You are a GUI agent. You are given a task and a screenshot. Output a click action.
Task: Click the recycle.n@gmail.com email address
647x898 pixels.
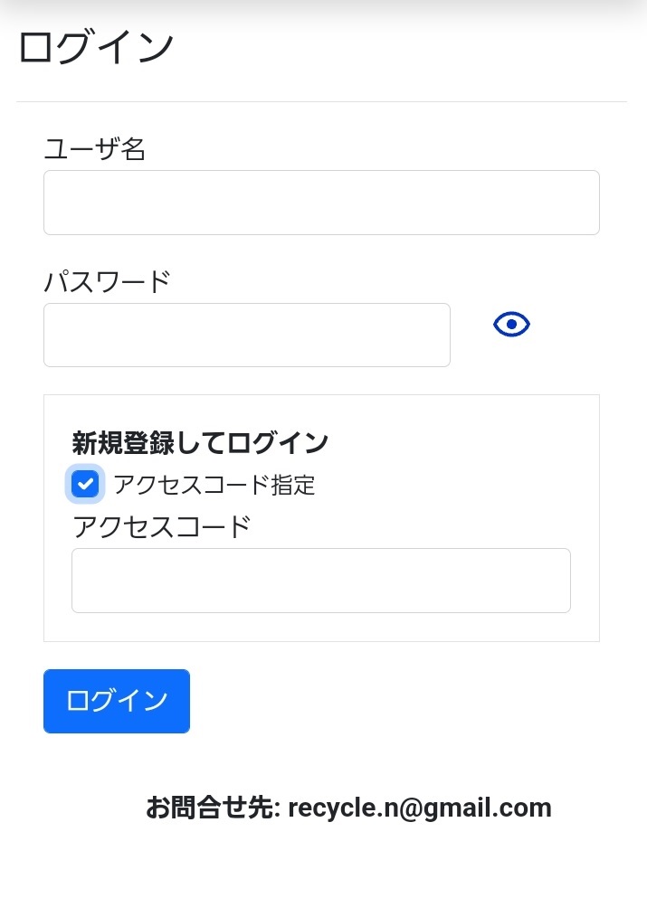coord(419,807)
